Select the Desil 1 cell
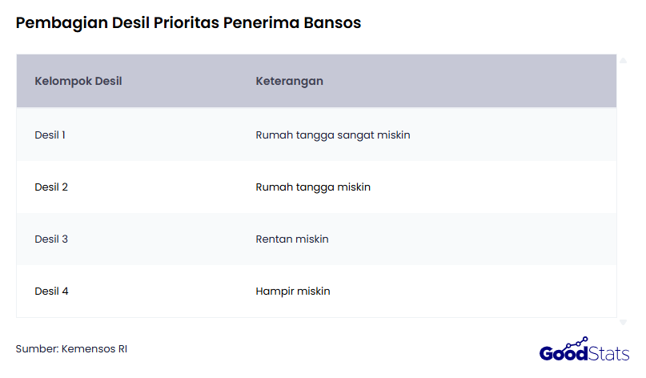Viewport: 646px width, 378px height. pos(50,135)
